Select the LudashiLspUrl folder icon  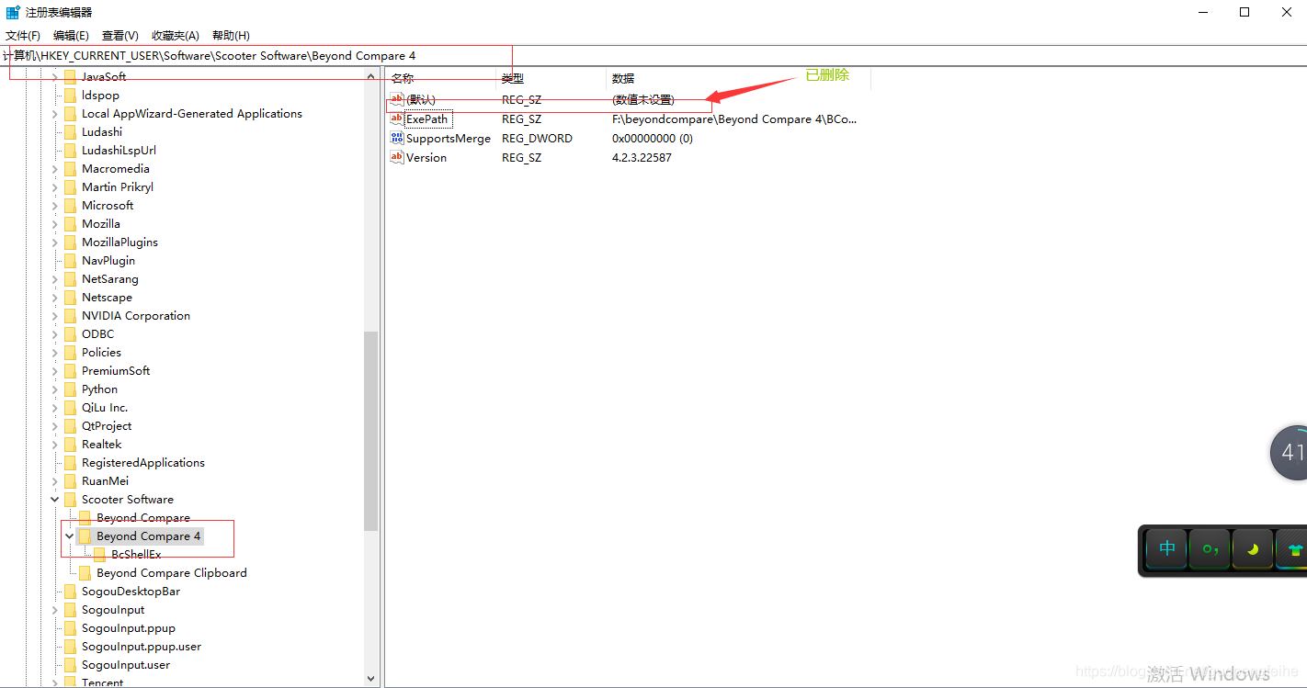tap(71, 151)
